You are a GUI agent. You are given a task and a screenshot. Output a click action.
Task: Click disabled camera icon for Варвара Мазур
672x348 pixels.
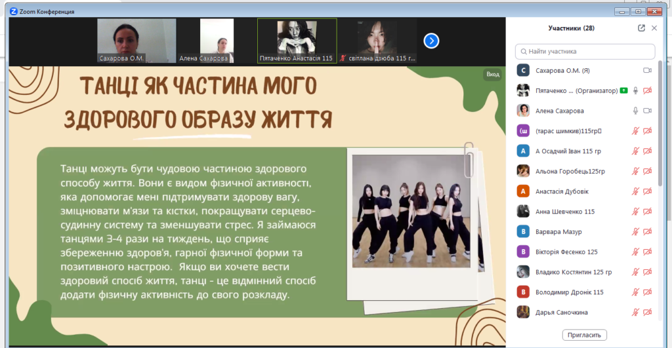pos(647,231)
